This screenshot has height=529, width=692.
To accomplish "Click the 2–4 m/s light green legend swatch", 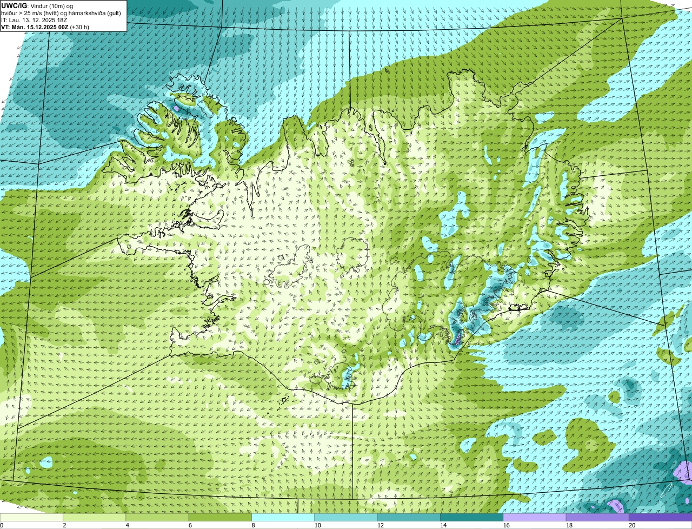I will (95, 517).
